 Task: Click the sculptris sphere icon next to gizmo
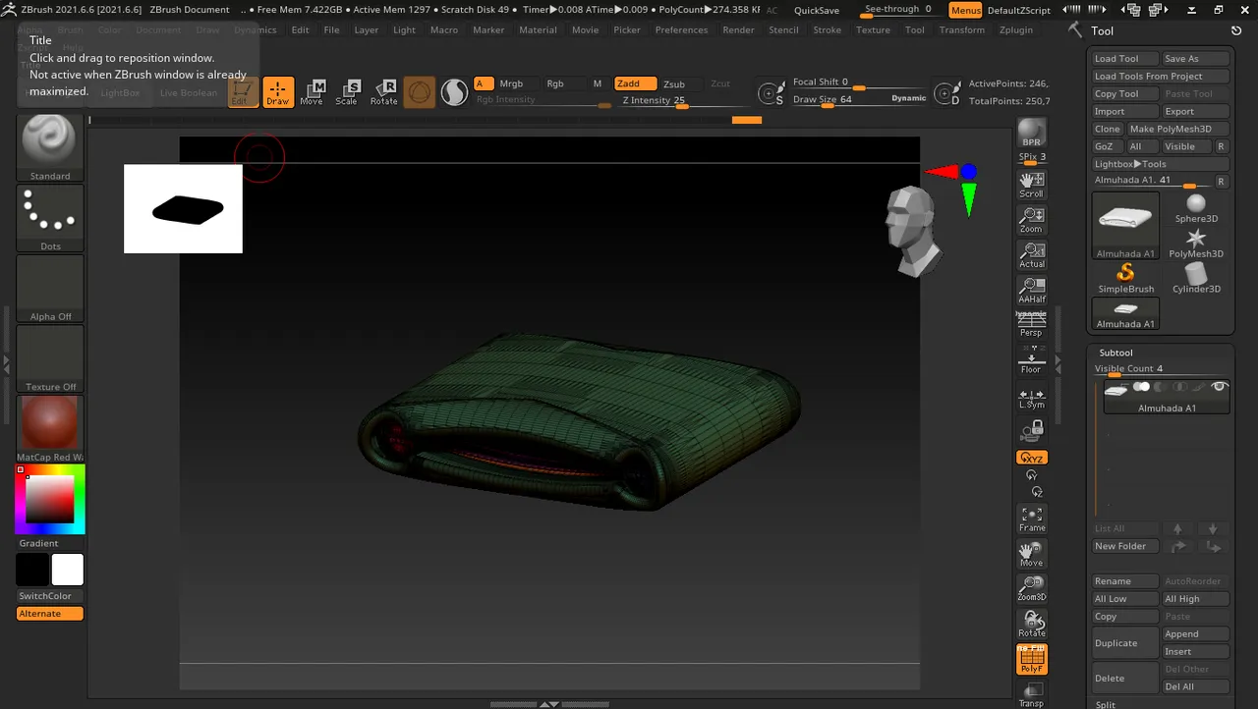(x=453, y=92)
